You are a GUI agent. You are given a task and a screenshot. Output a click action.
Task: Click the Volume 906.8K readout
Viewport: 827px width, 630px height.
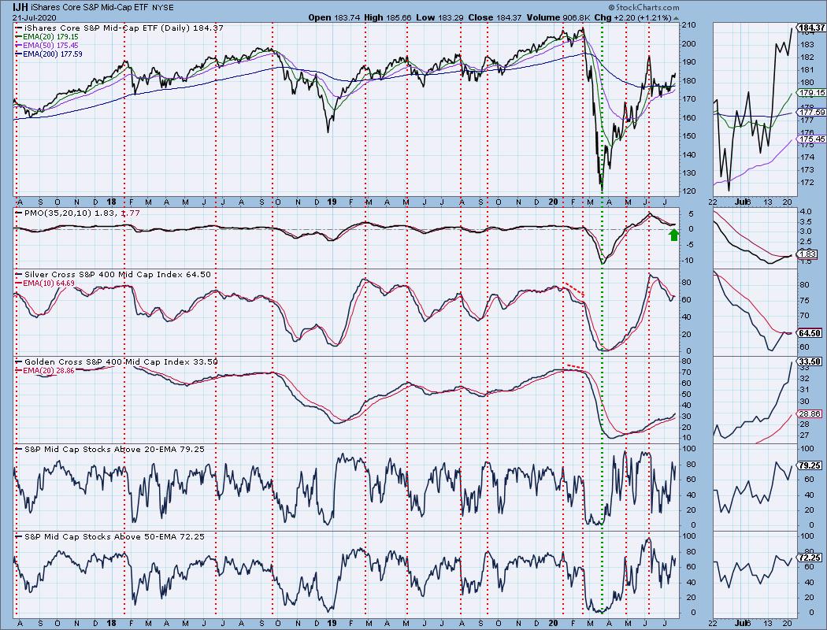click(x=558, y=17)
